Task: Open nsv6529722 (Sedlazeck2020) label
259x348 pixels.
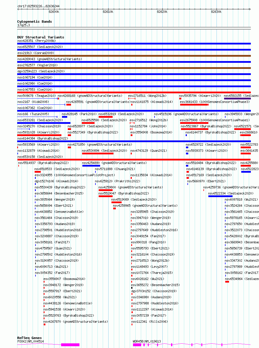Action: coord(208,144)
